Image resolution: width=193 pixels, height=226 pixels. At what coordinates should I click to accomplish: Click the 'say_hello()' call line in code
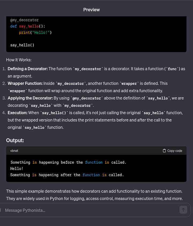[22, 45]
